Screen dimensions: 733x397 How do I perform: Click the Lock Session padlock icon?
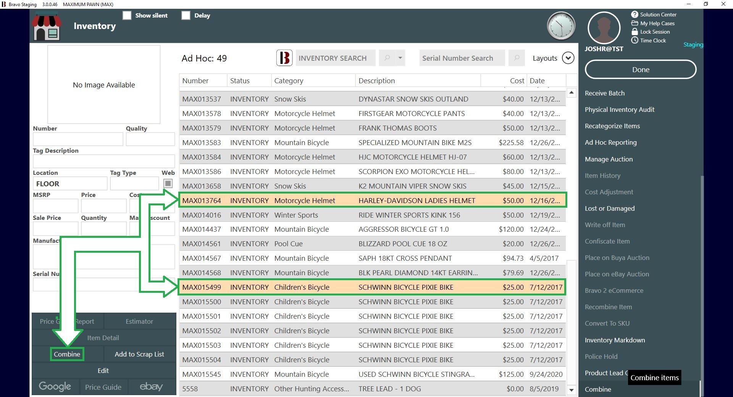pyautogui.click(x=635, y=32)
